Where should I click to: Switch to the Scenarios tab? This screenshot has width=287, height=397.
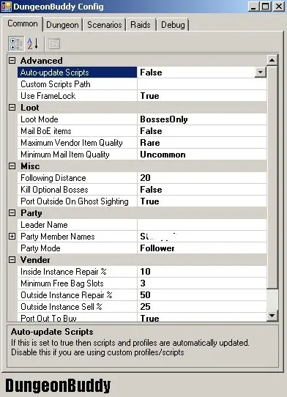tap(104, 25)
